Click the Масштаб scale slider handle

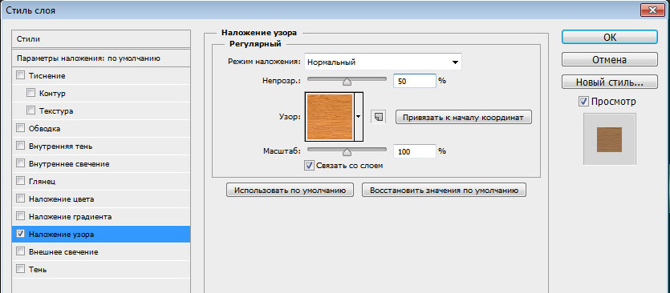click(347, 151)
